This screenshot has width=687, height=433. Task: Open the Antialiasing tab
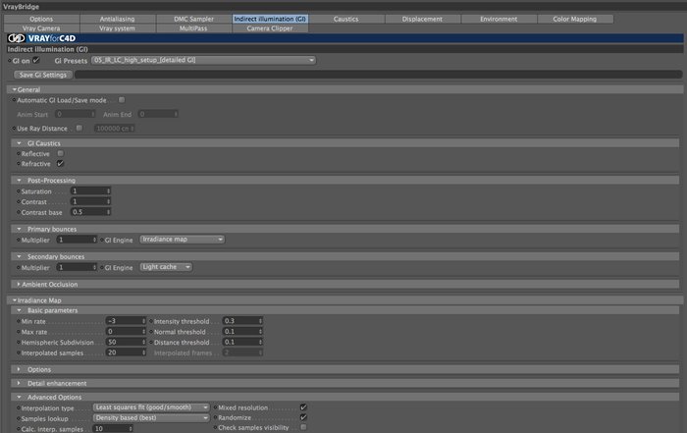(x=118, y=19)
